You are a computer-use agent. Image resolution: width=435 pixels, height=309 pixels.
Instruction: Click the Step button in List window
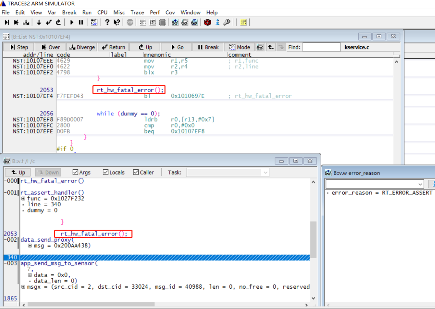19,47
